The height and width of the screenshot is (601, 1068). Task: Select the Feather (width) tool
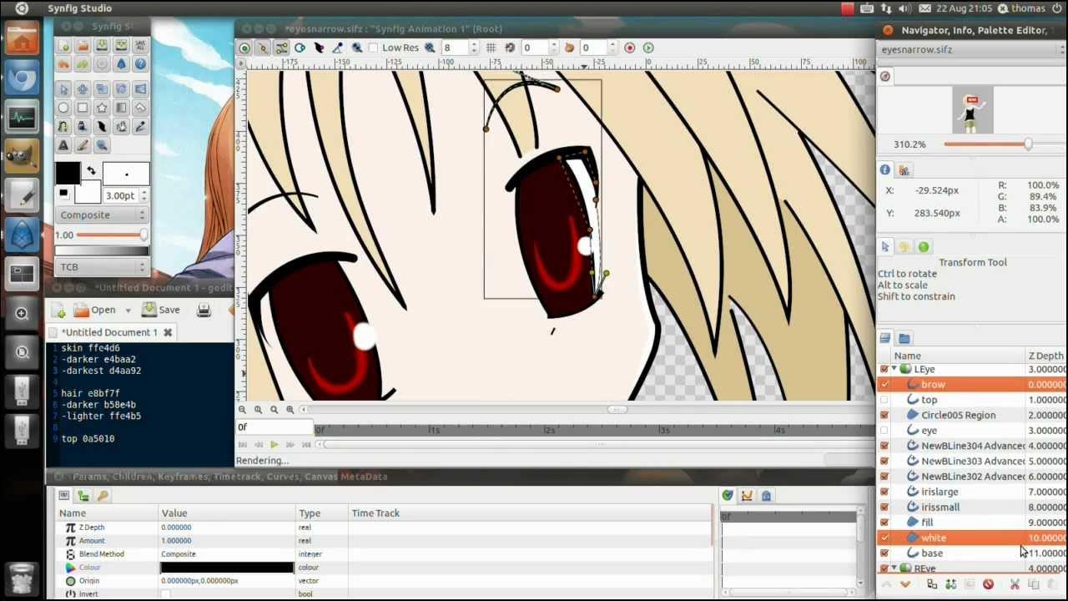click(102, 126)
